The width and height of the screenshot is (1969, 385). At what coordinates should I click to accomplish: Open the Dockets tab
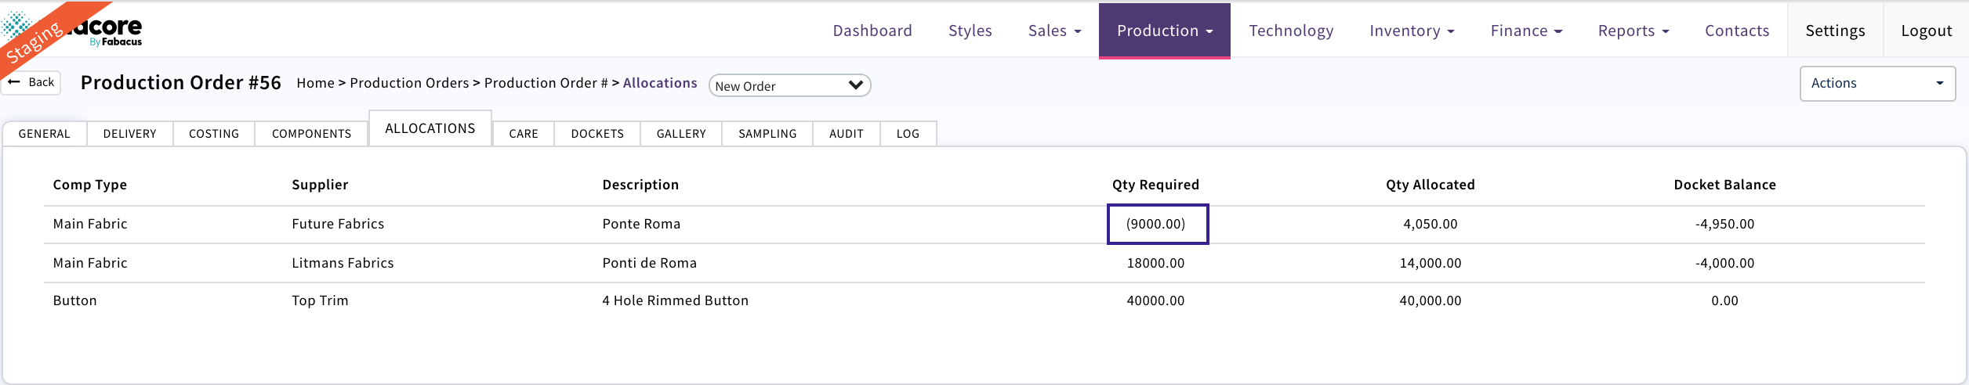597,134
